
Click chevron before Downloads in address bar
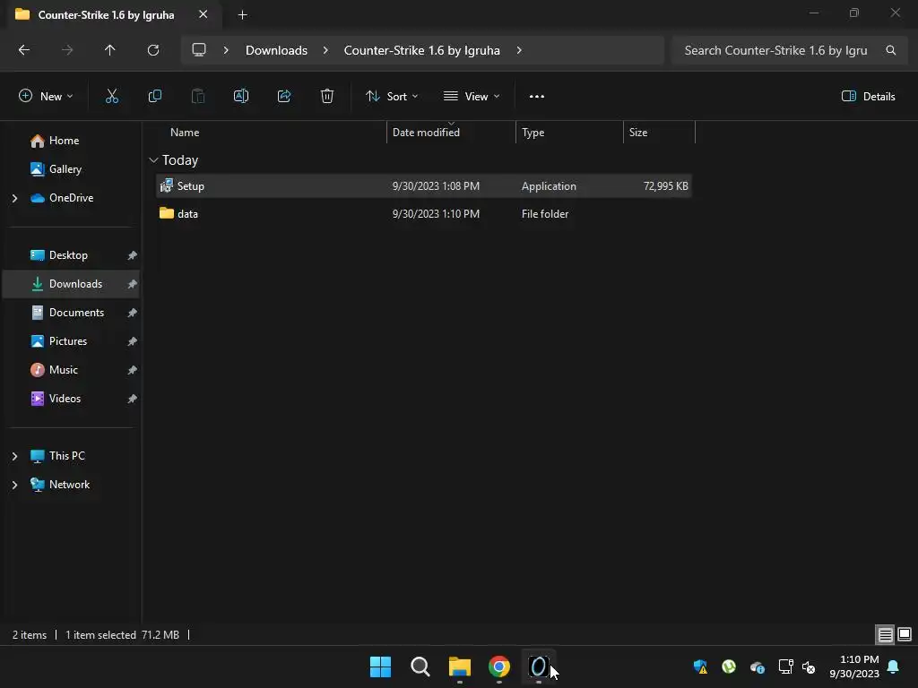coord(226,50)
